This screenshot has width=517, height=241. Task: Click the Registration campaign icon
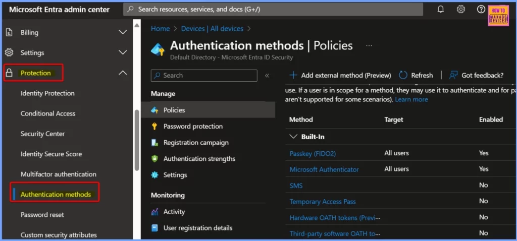154,143
